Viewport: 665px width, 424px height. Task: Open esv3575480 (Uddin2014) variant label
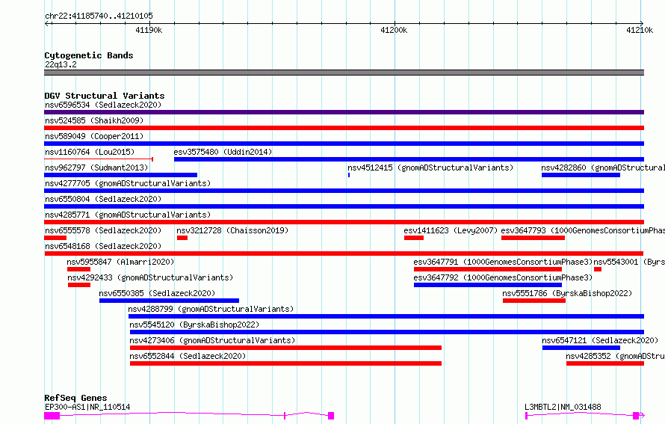tap(223, 152)
